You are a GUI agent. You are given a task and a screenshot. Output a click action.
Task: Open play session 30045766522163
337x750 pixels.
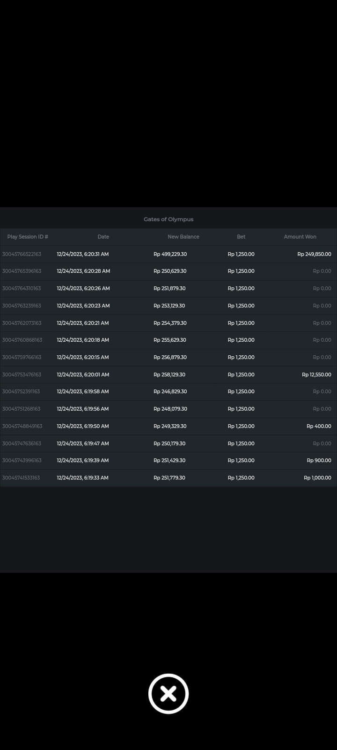coord(22,254)
